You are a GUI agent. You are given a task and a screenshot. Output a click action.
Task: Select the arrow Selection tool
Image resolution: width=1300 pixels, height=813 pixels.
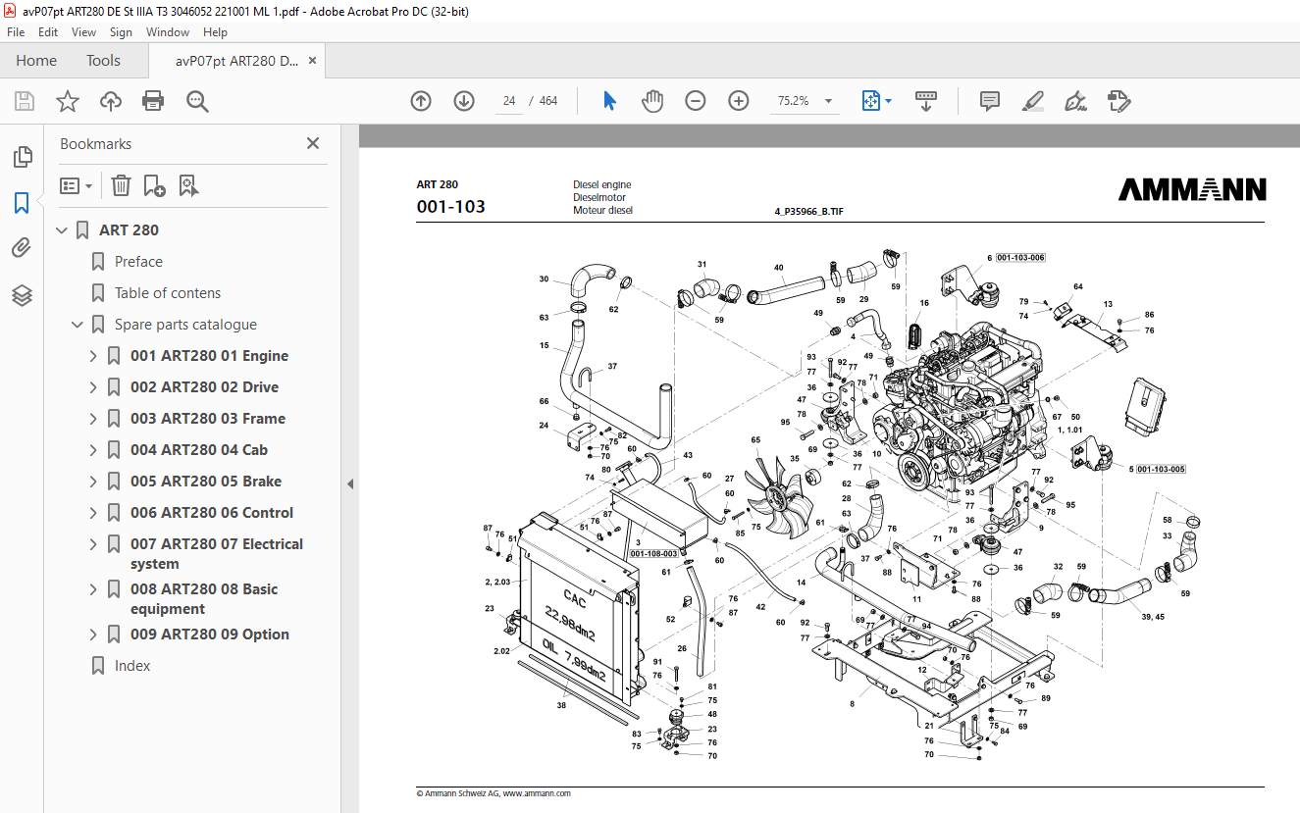pyautogui.click(x=609, y=101)
